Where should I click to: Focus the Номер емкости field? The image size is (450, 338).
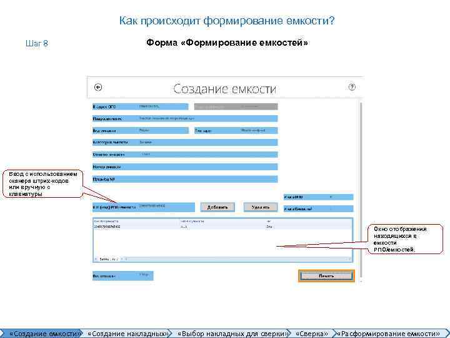click(x=185, y=166)
